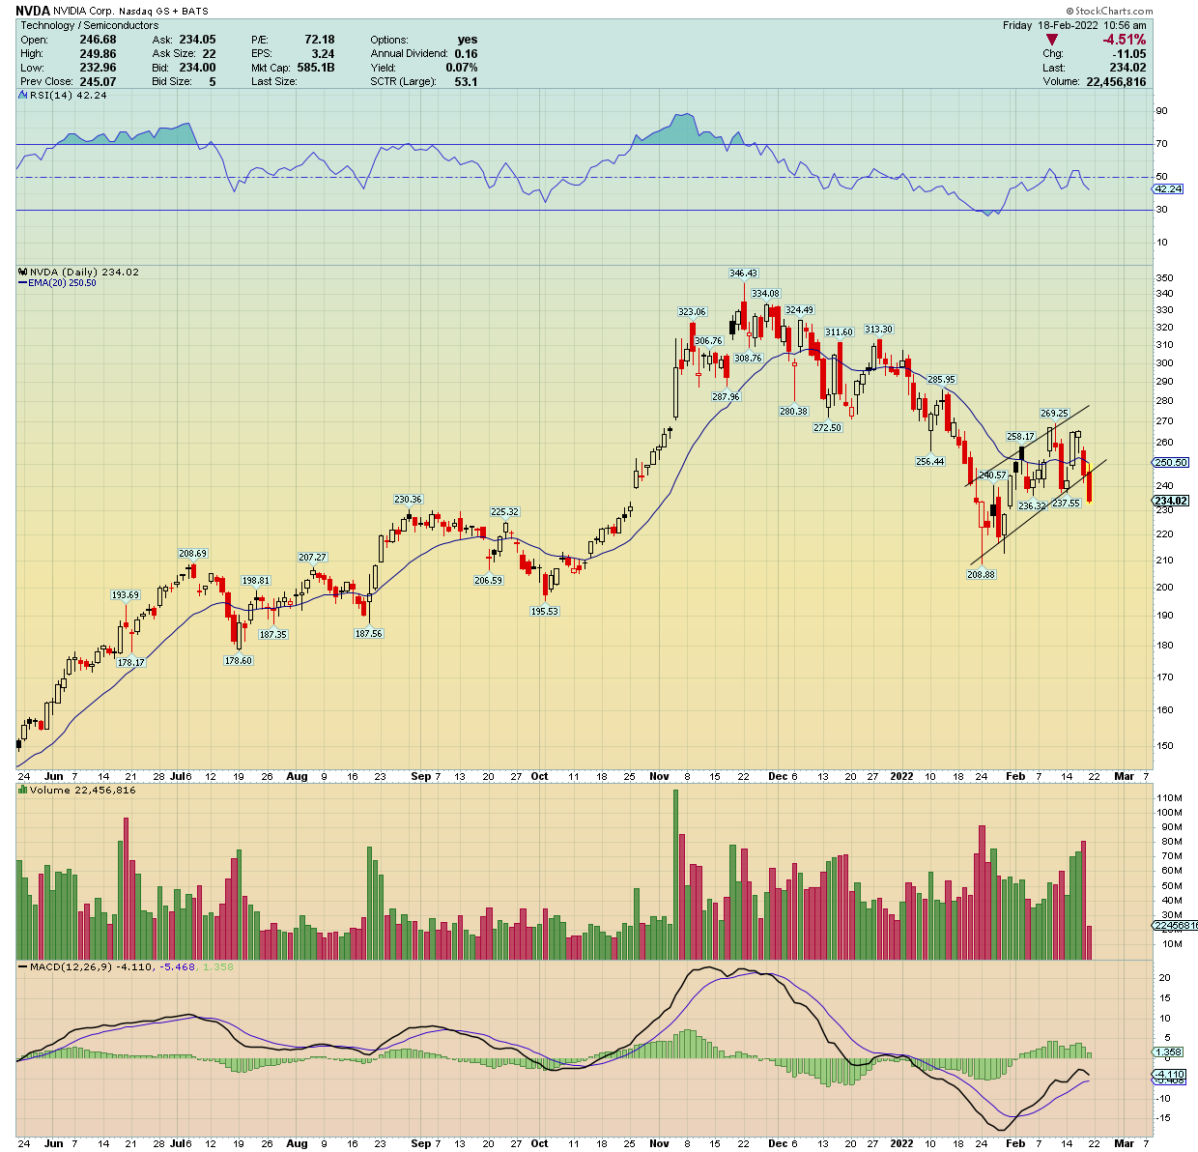The image size is (1198, 1152).
Task: Click the 208.88 low price label
Action: tap(981, 575)
